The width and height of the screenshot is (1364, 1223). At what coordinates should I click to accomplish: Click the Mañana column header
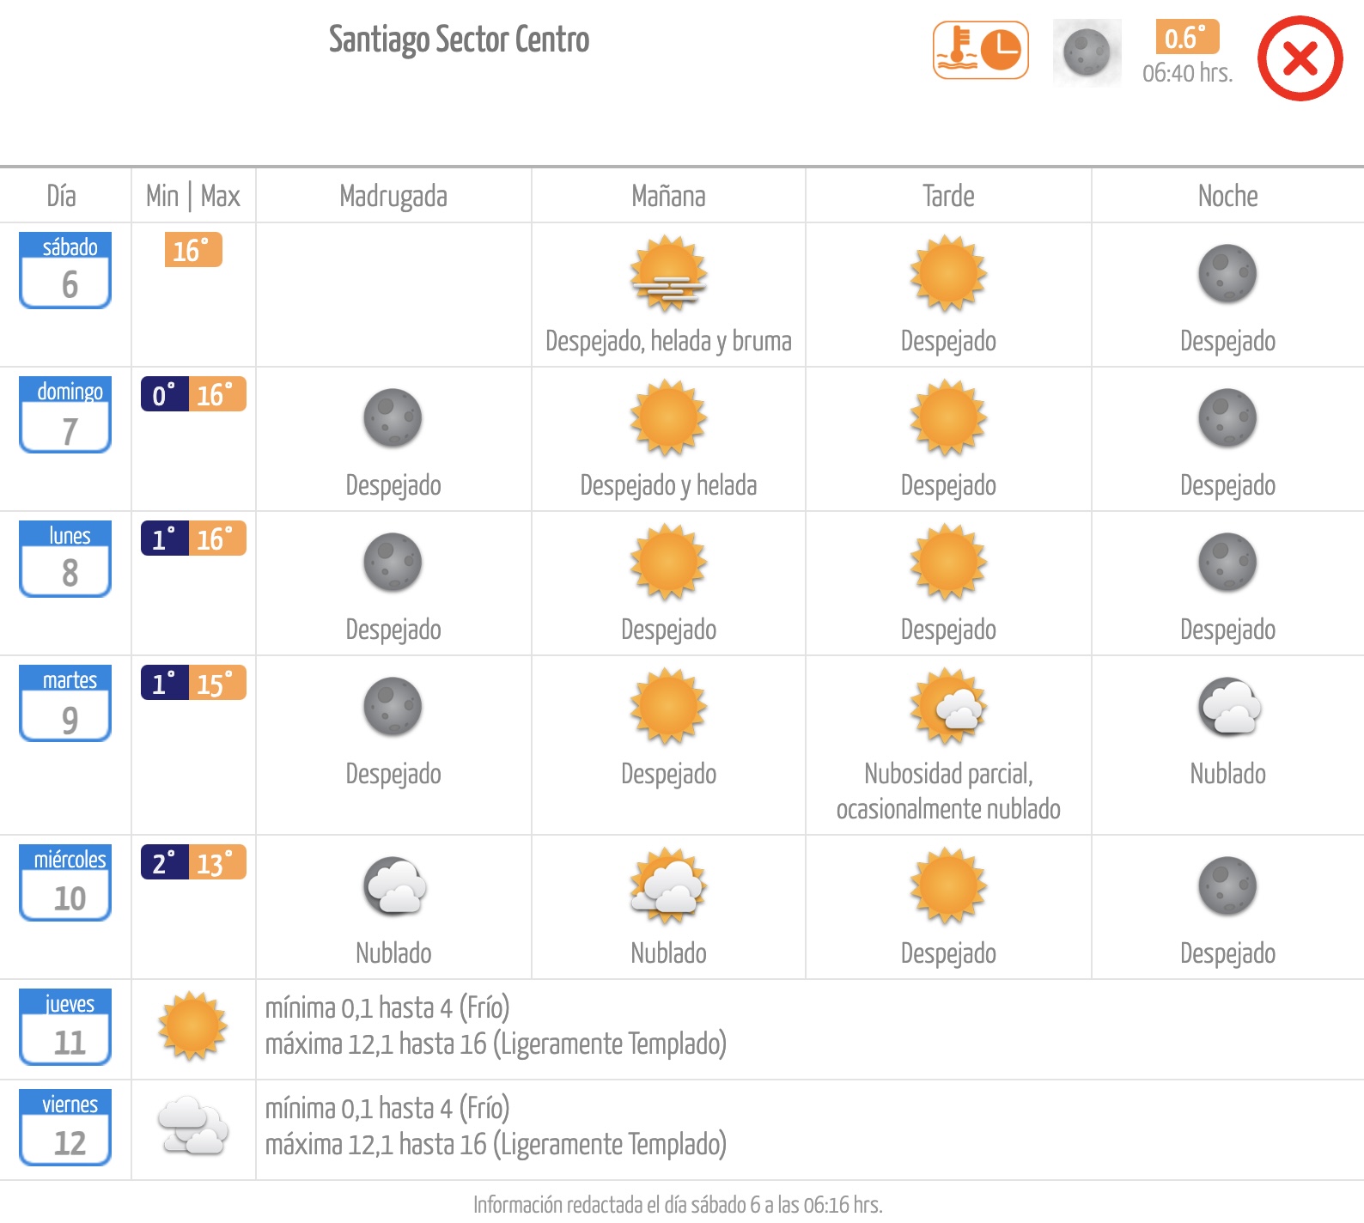click(668, 197)
